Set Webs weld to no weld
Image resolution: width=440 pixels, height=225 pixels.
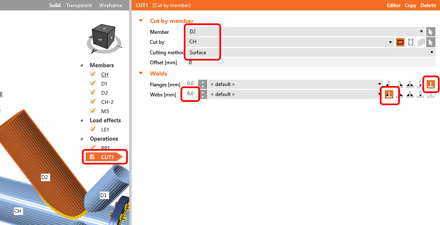tap(431, 94)
